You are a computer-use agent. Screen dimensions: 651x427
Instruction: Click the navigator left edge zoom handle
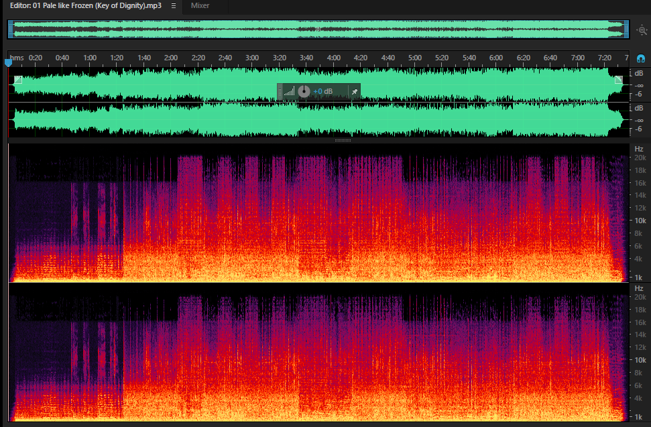click(10, 29)
